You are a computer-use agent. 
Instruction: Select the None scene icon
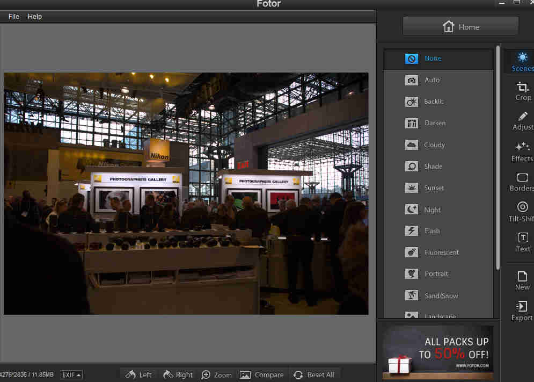[x=412, y=59]
